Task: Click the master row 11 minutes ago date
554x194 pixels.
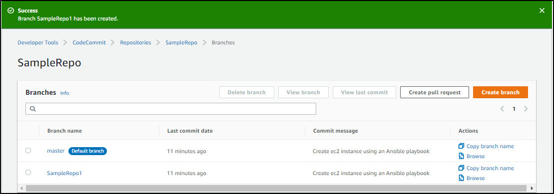Action: 186,151
